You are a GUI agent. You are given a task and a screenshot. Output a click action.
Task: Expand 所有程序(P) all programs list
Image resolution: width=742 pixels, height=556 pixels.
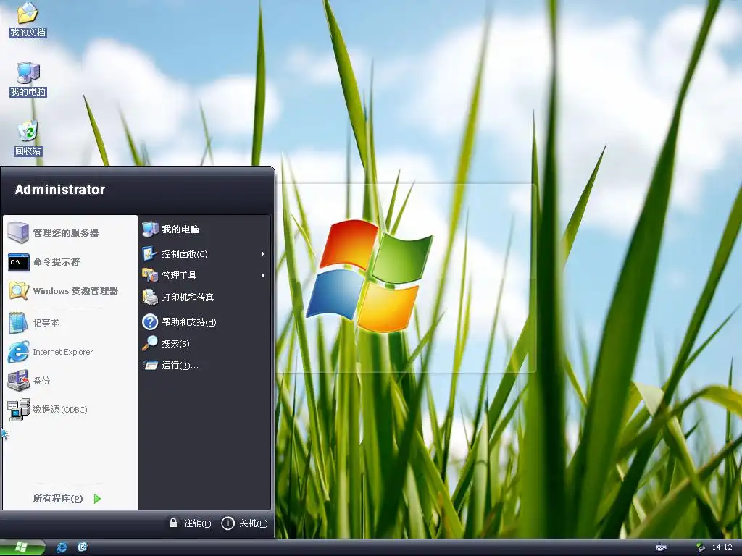coord(67,498)
